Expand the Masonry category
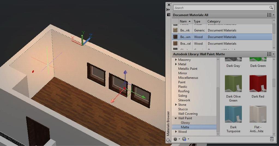Viewport: 279px width, 146px height. (x=176, y=60)
